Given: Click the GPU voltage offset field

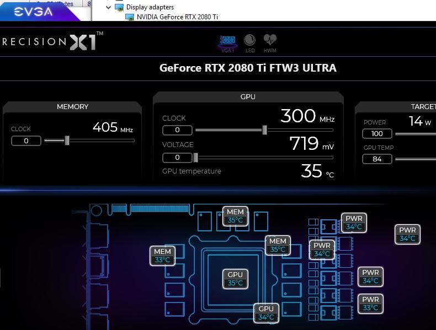Looking at the screenshot, I should [177, 158].
